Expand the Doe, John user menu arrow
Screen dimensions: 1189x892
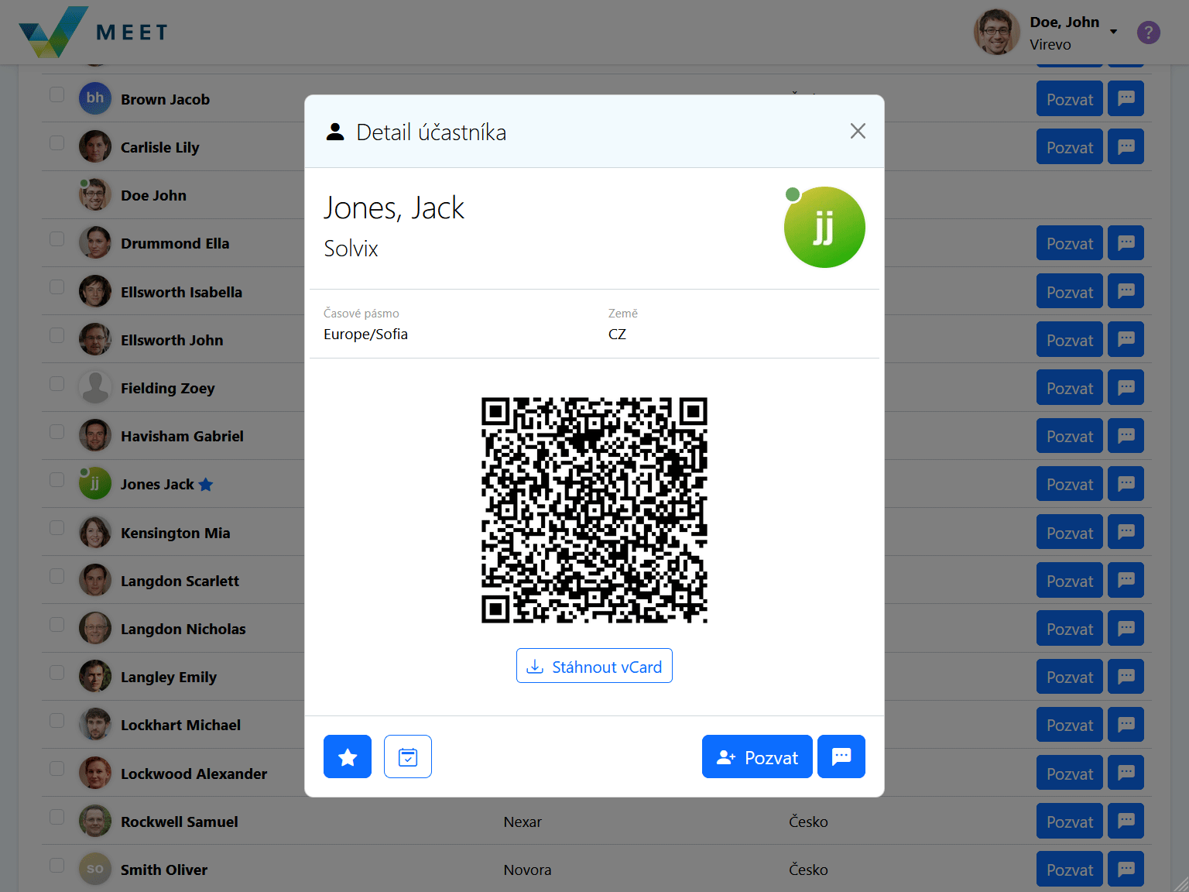[x=1114, y=32]
